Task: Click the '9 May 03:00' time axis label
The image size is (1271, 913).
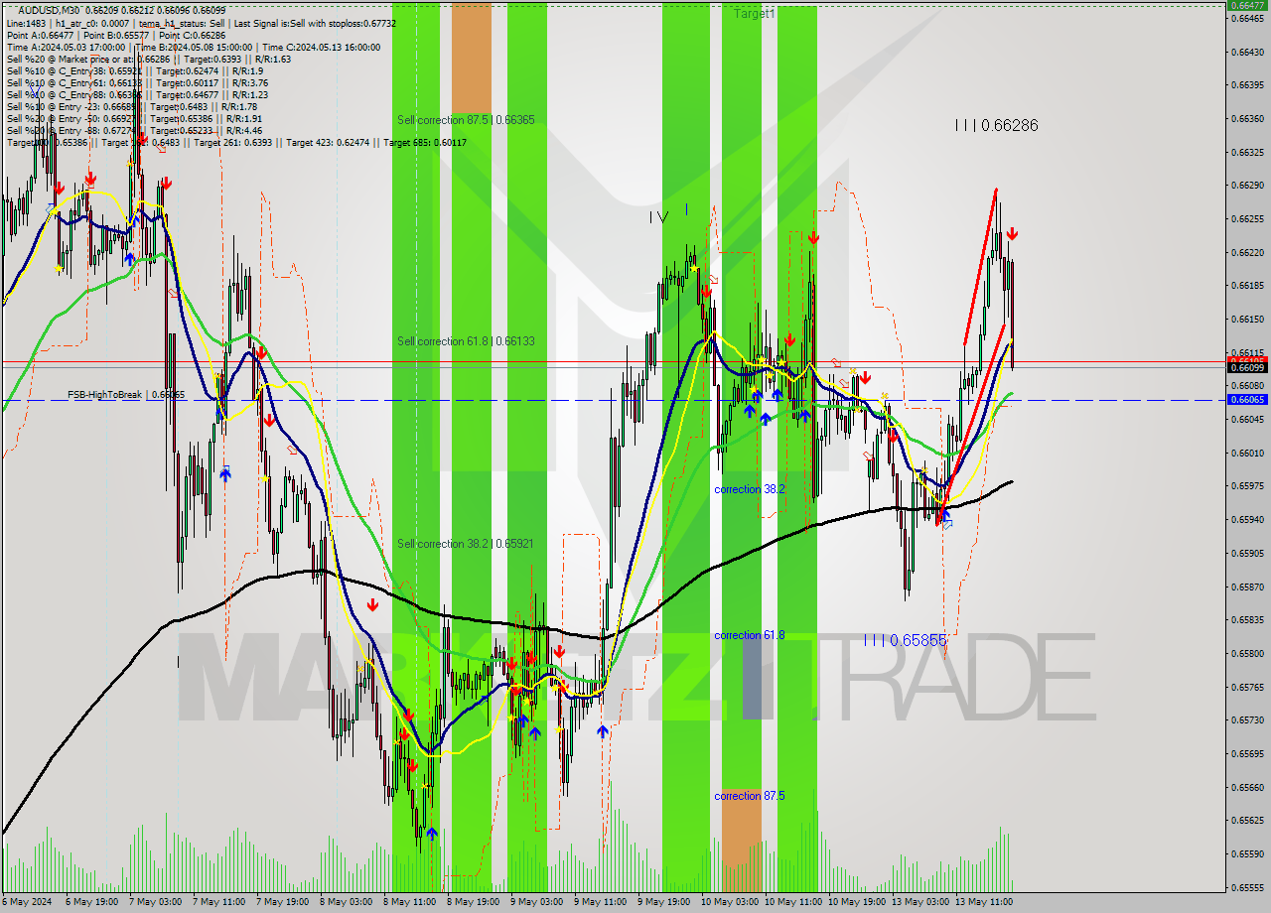Action: click(538, 903)
